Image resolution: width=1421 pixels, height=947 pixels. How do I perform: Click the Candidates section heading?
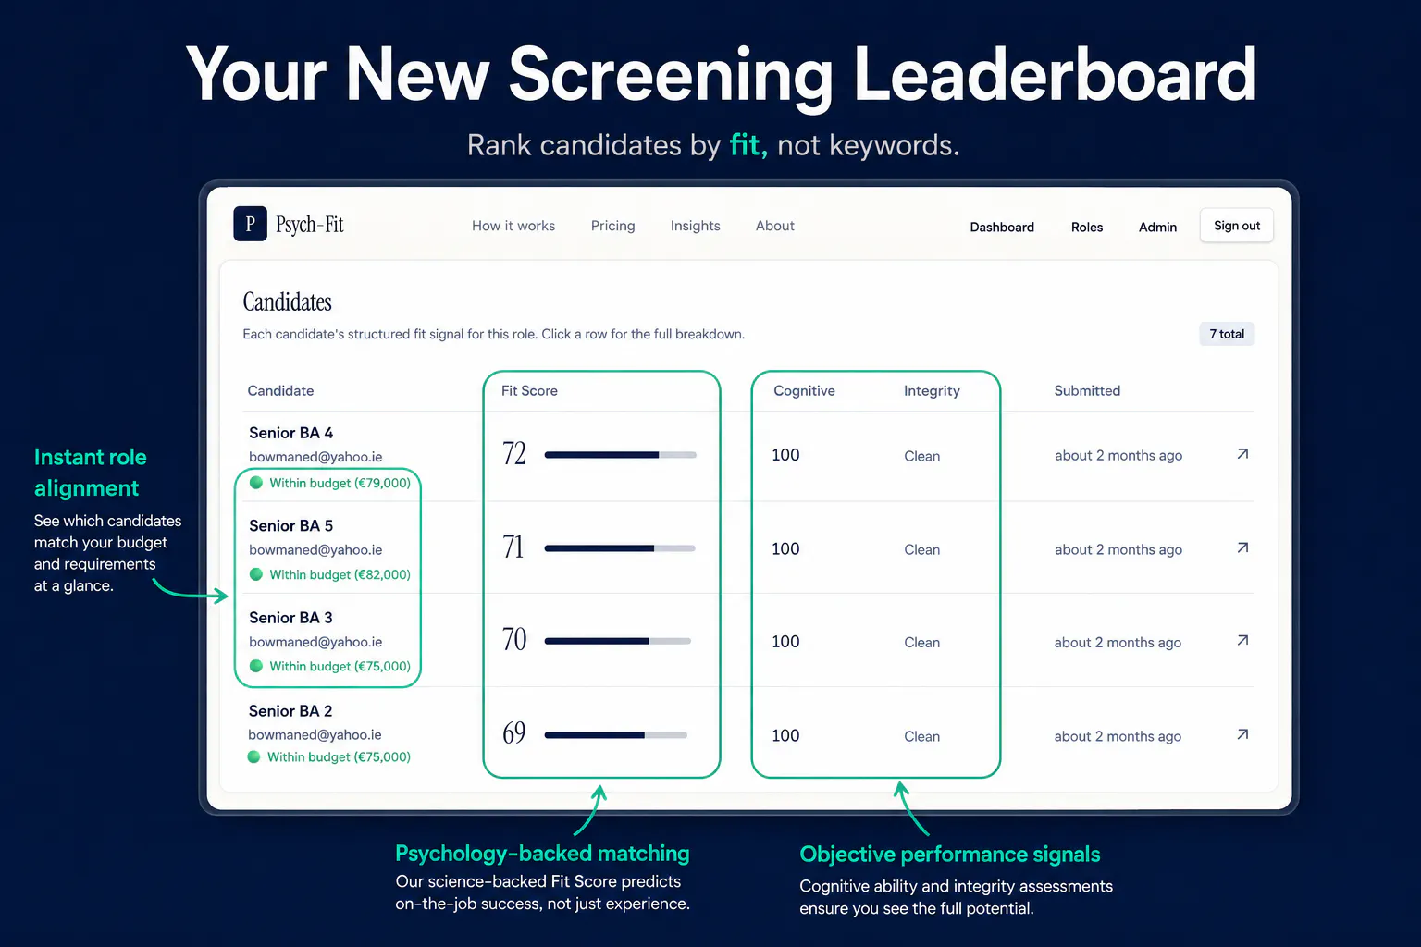[287, 302]
